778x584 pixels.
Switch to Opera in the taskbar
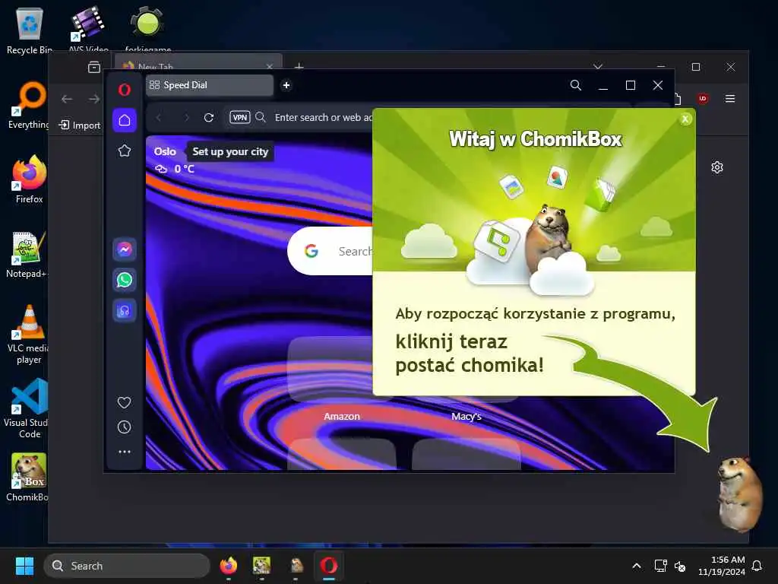328,566
